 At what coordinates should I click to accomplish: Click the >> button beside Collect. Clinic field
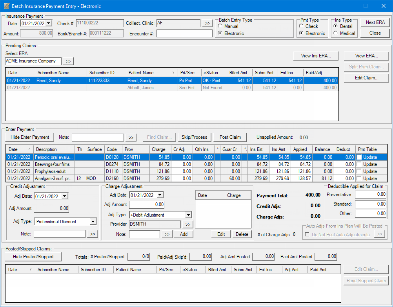pos(207,24)
